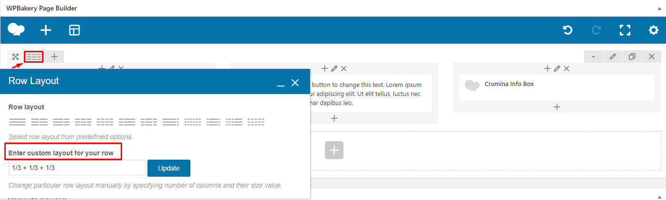
Task: Open the row layout columns icon
Action: pyautogui.click(x=34, y=57)
